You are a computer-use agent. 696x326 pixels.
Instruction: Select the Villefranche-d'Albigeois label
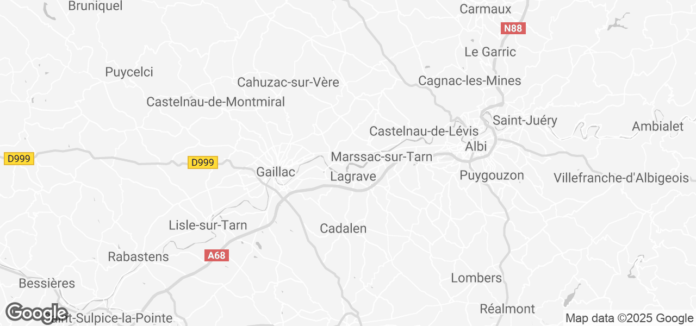[622, 178]
